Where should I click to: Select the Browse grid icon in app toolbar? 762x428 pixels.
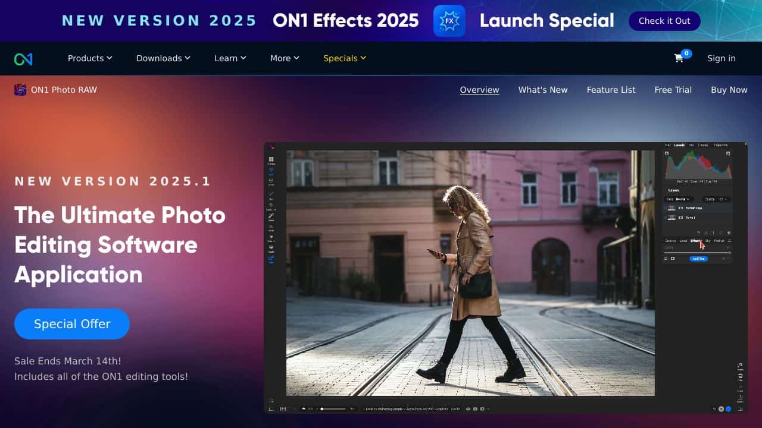pyautogui.click(x=271, y=159)
